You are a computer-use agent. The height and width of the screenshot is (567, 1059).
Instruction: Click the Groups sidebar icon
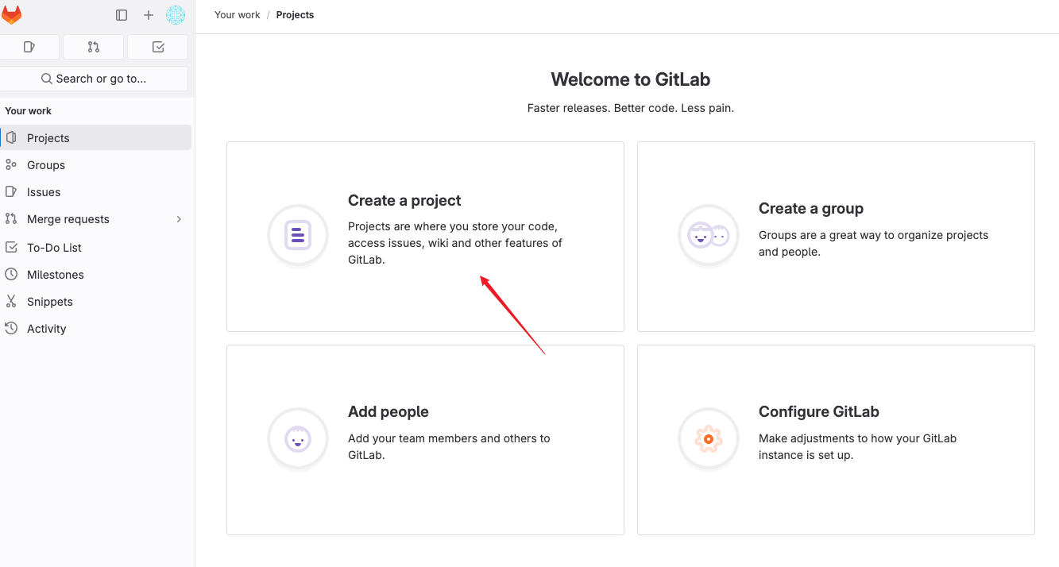11,165
